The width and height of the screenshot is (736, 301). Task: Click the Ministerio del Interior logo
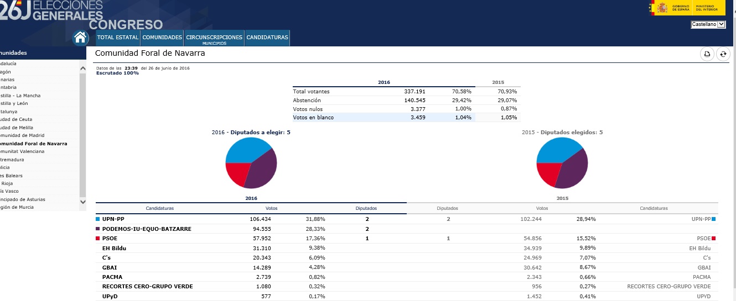click(708, 8)
